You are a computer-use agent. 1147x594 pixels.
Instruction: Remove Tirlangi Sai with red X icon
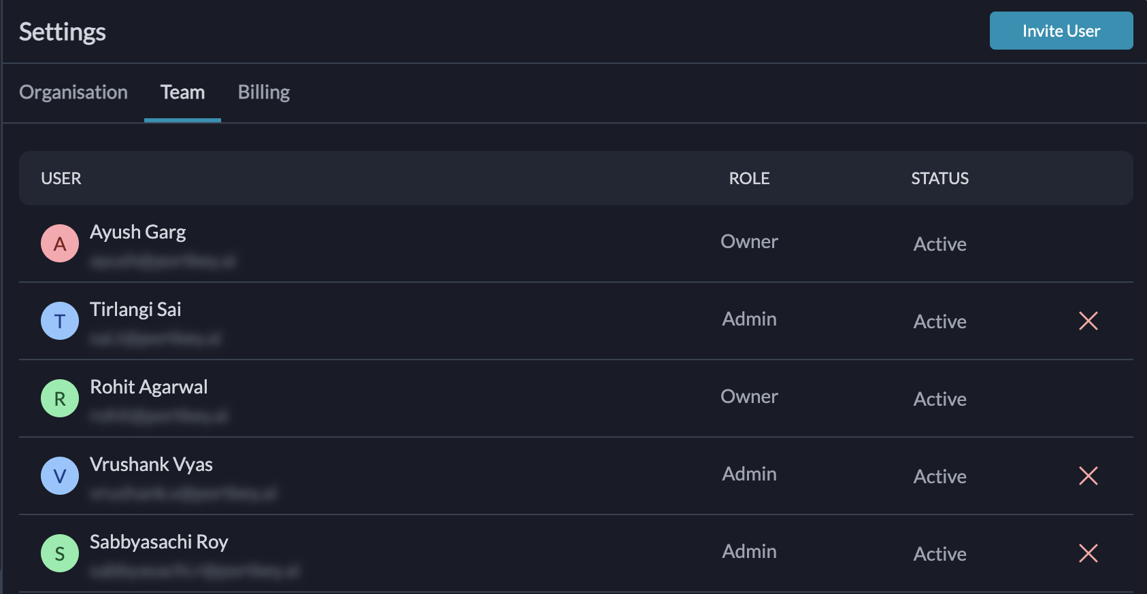(x=1088, y=321)
